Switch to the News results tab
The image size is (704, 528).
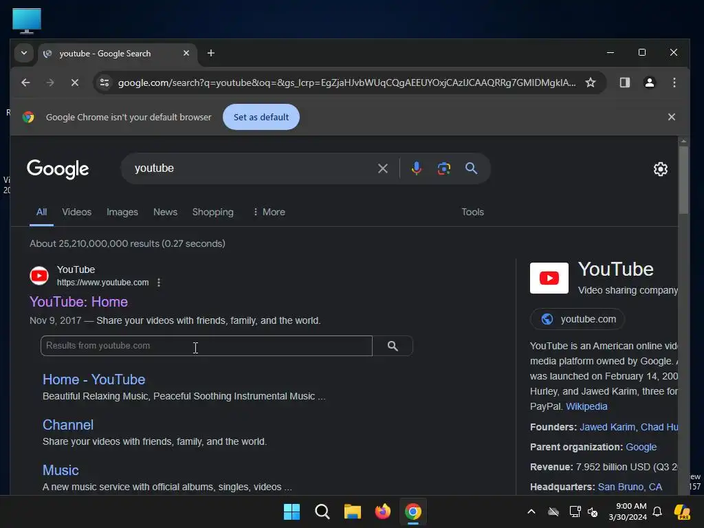tap(165, 212)
